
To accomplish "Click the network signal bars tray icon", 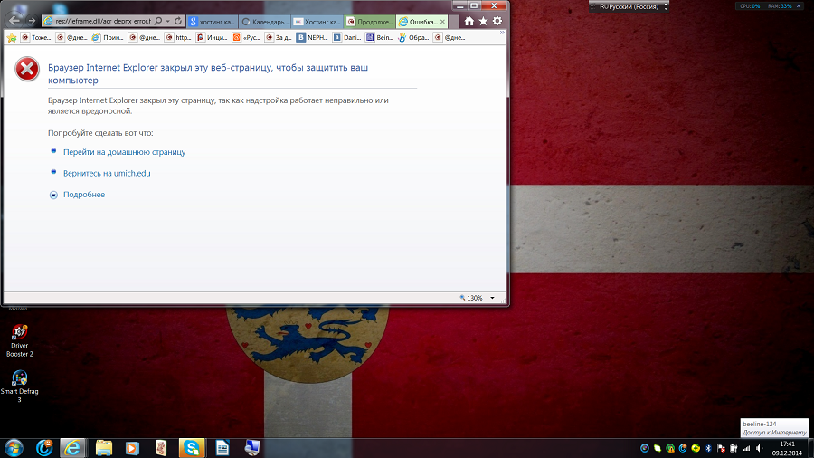I will coord(746,448).
